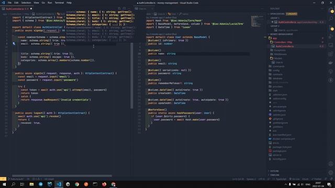Viewport: 335px width, 188px height.
Task: Open User.ts under Models in file tree
Action: click(x=279, y=63)
